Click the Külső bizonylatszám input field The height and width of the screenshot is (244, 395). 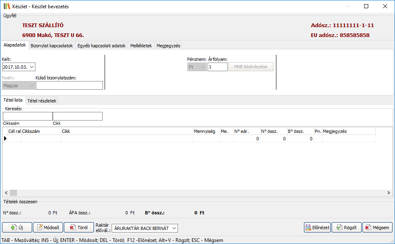(x=69, y=85)
